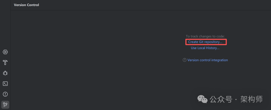The width and height of the screenshot is (271, 110).
Task: Open the Terminal tool window
Action: 5,84
